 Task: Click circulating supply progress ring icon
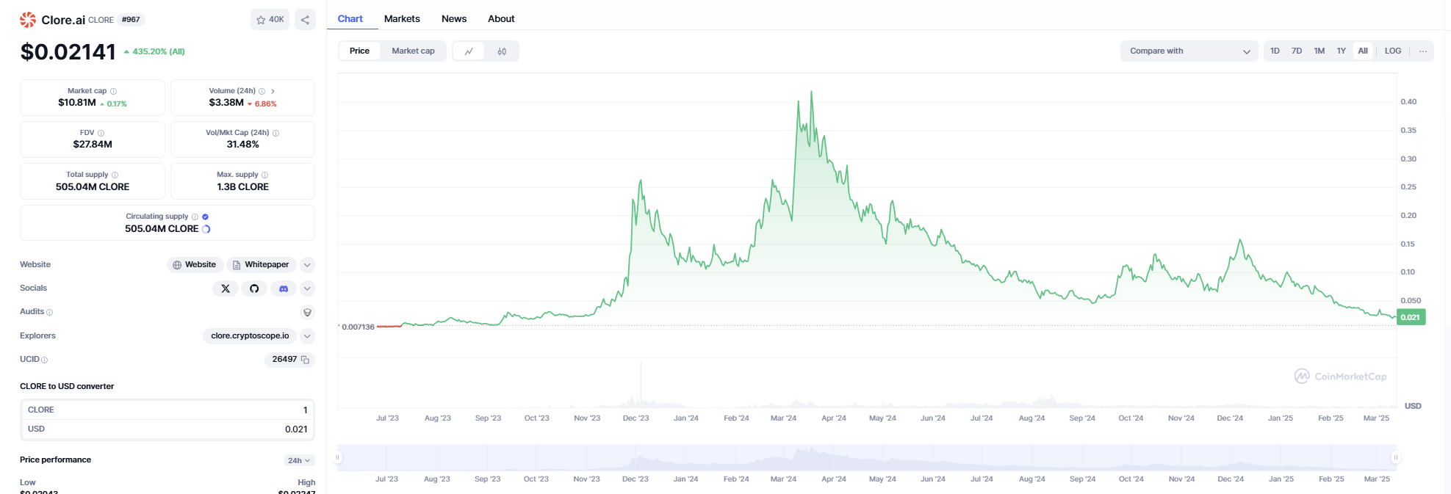click(x=206, y=229)
